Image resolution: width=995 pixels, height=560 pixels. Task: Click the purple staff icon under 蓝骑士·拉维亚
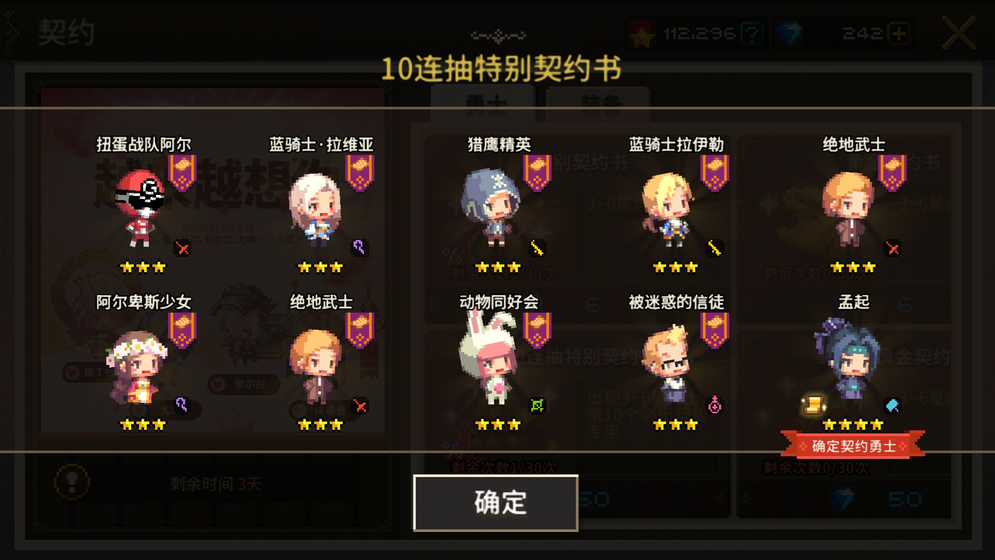pos(359,247)
